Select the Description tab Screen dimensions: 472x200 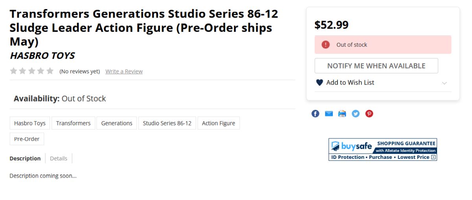pos(25,158)
